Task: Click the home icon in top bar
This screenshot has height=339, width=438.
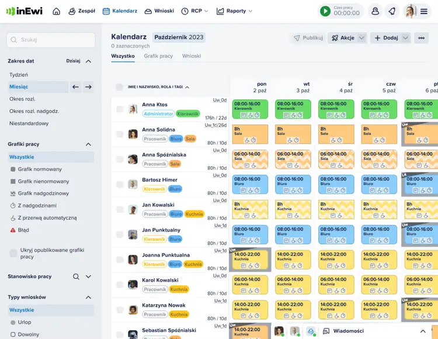Action: [x=56, y=11]
